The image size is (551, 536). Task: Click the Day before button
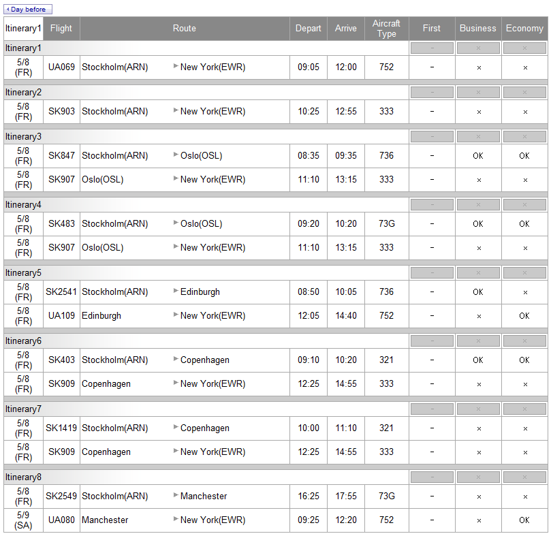28,10
